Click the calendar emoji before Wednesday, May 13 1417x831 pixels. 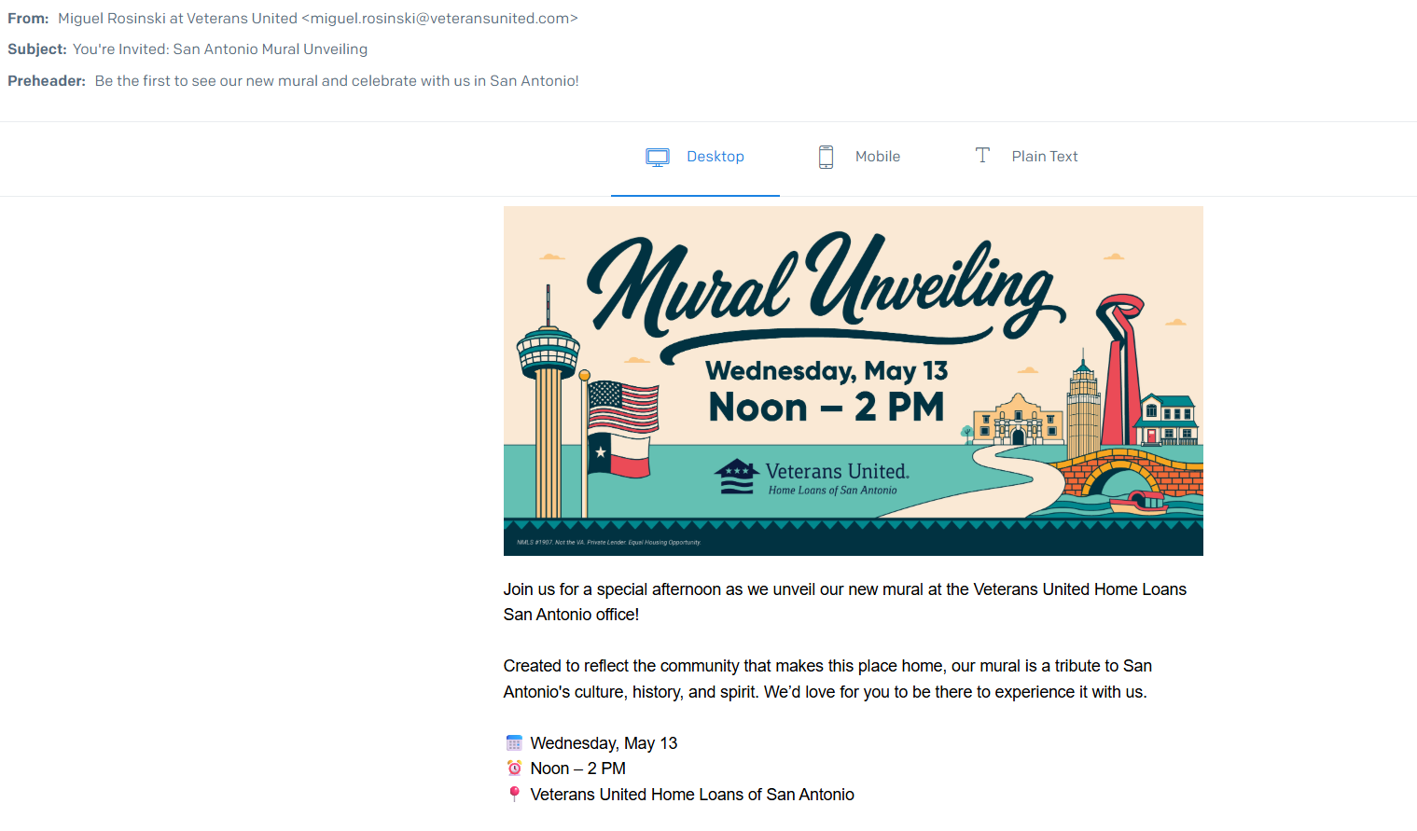(x=514, y=743)
